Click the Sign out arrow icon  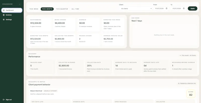coord(4,100)
